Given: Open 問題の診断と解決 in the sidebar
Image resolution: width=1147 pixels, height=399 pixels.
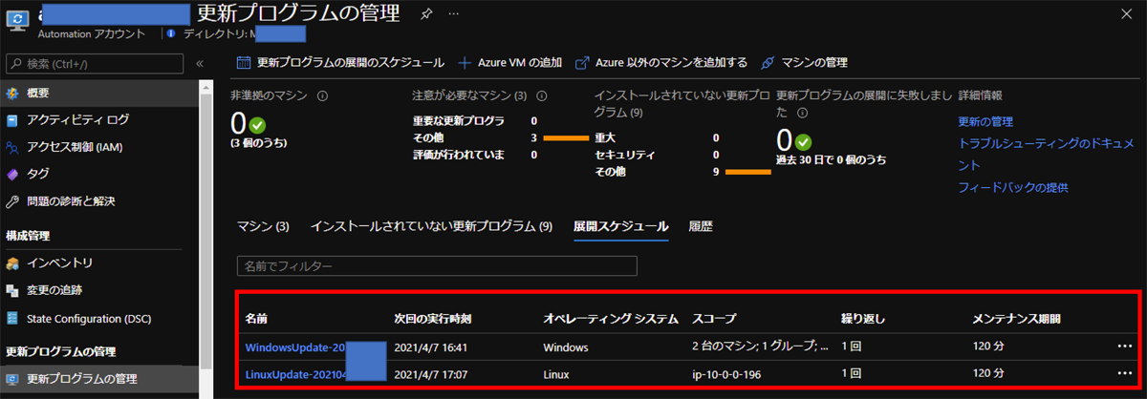Looking at the screenshot, I should pos(72,201).
